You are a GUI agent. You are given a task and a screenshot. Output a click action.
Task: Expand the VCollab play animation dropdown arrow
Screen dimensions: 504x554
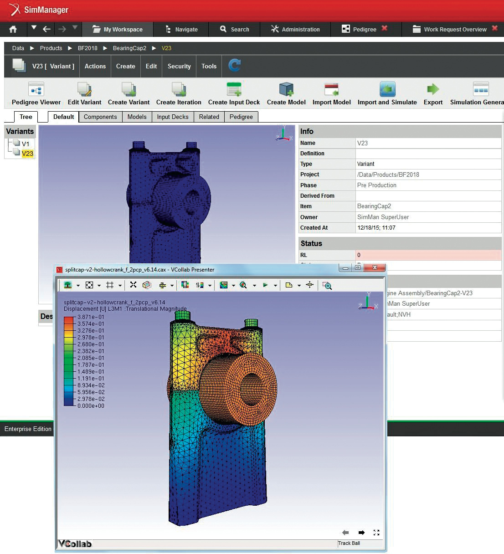(x=275, y=286)
